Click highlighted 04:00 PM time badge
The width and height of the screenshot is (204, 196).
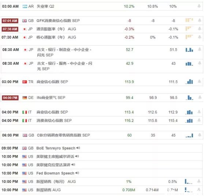pyautogui.click(x=10, y=97)
